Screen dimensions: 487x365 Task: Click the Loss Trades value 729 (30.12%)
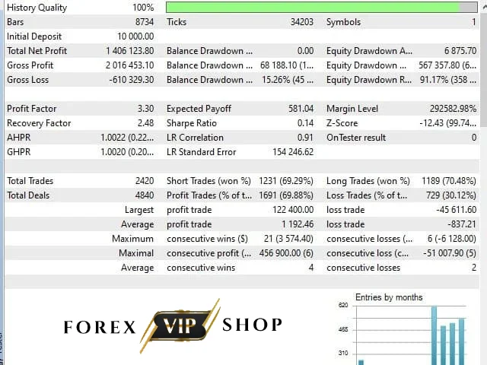(451, 195)
